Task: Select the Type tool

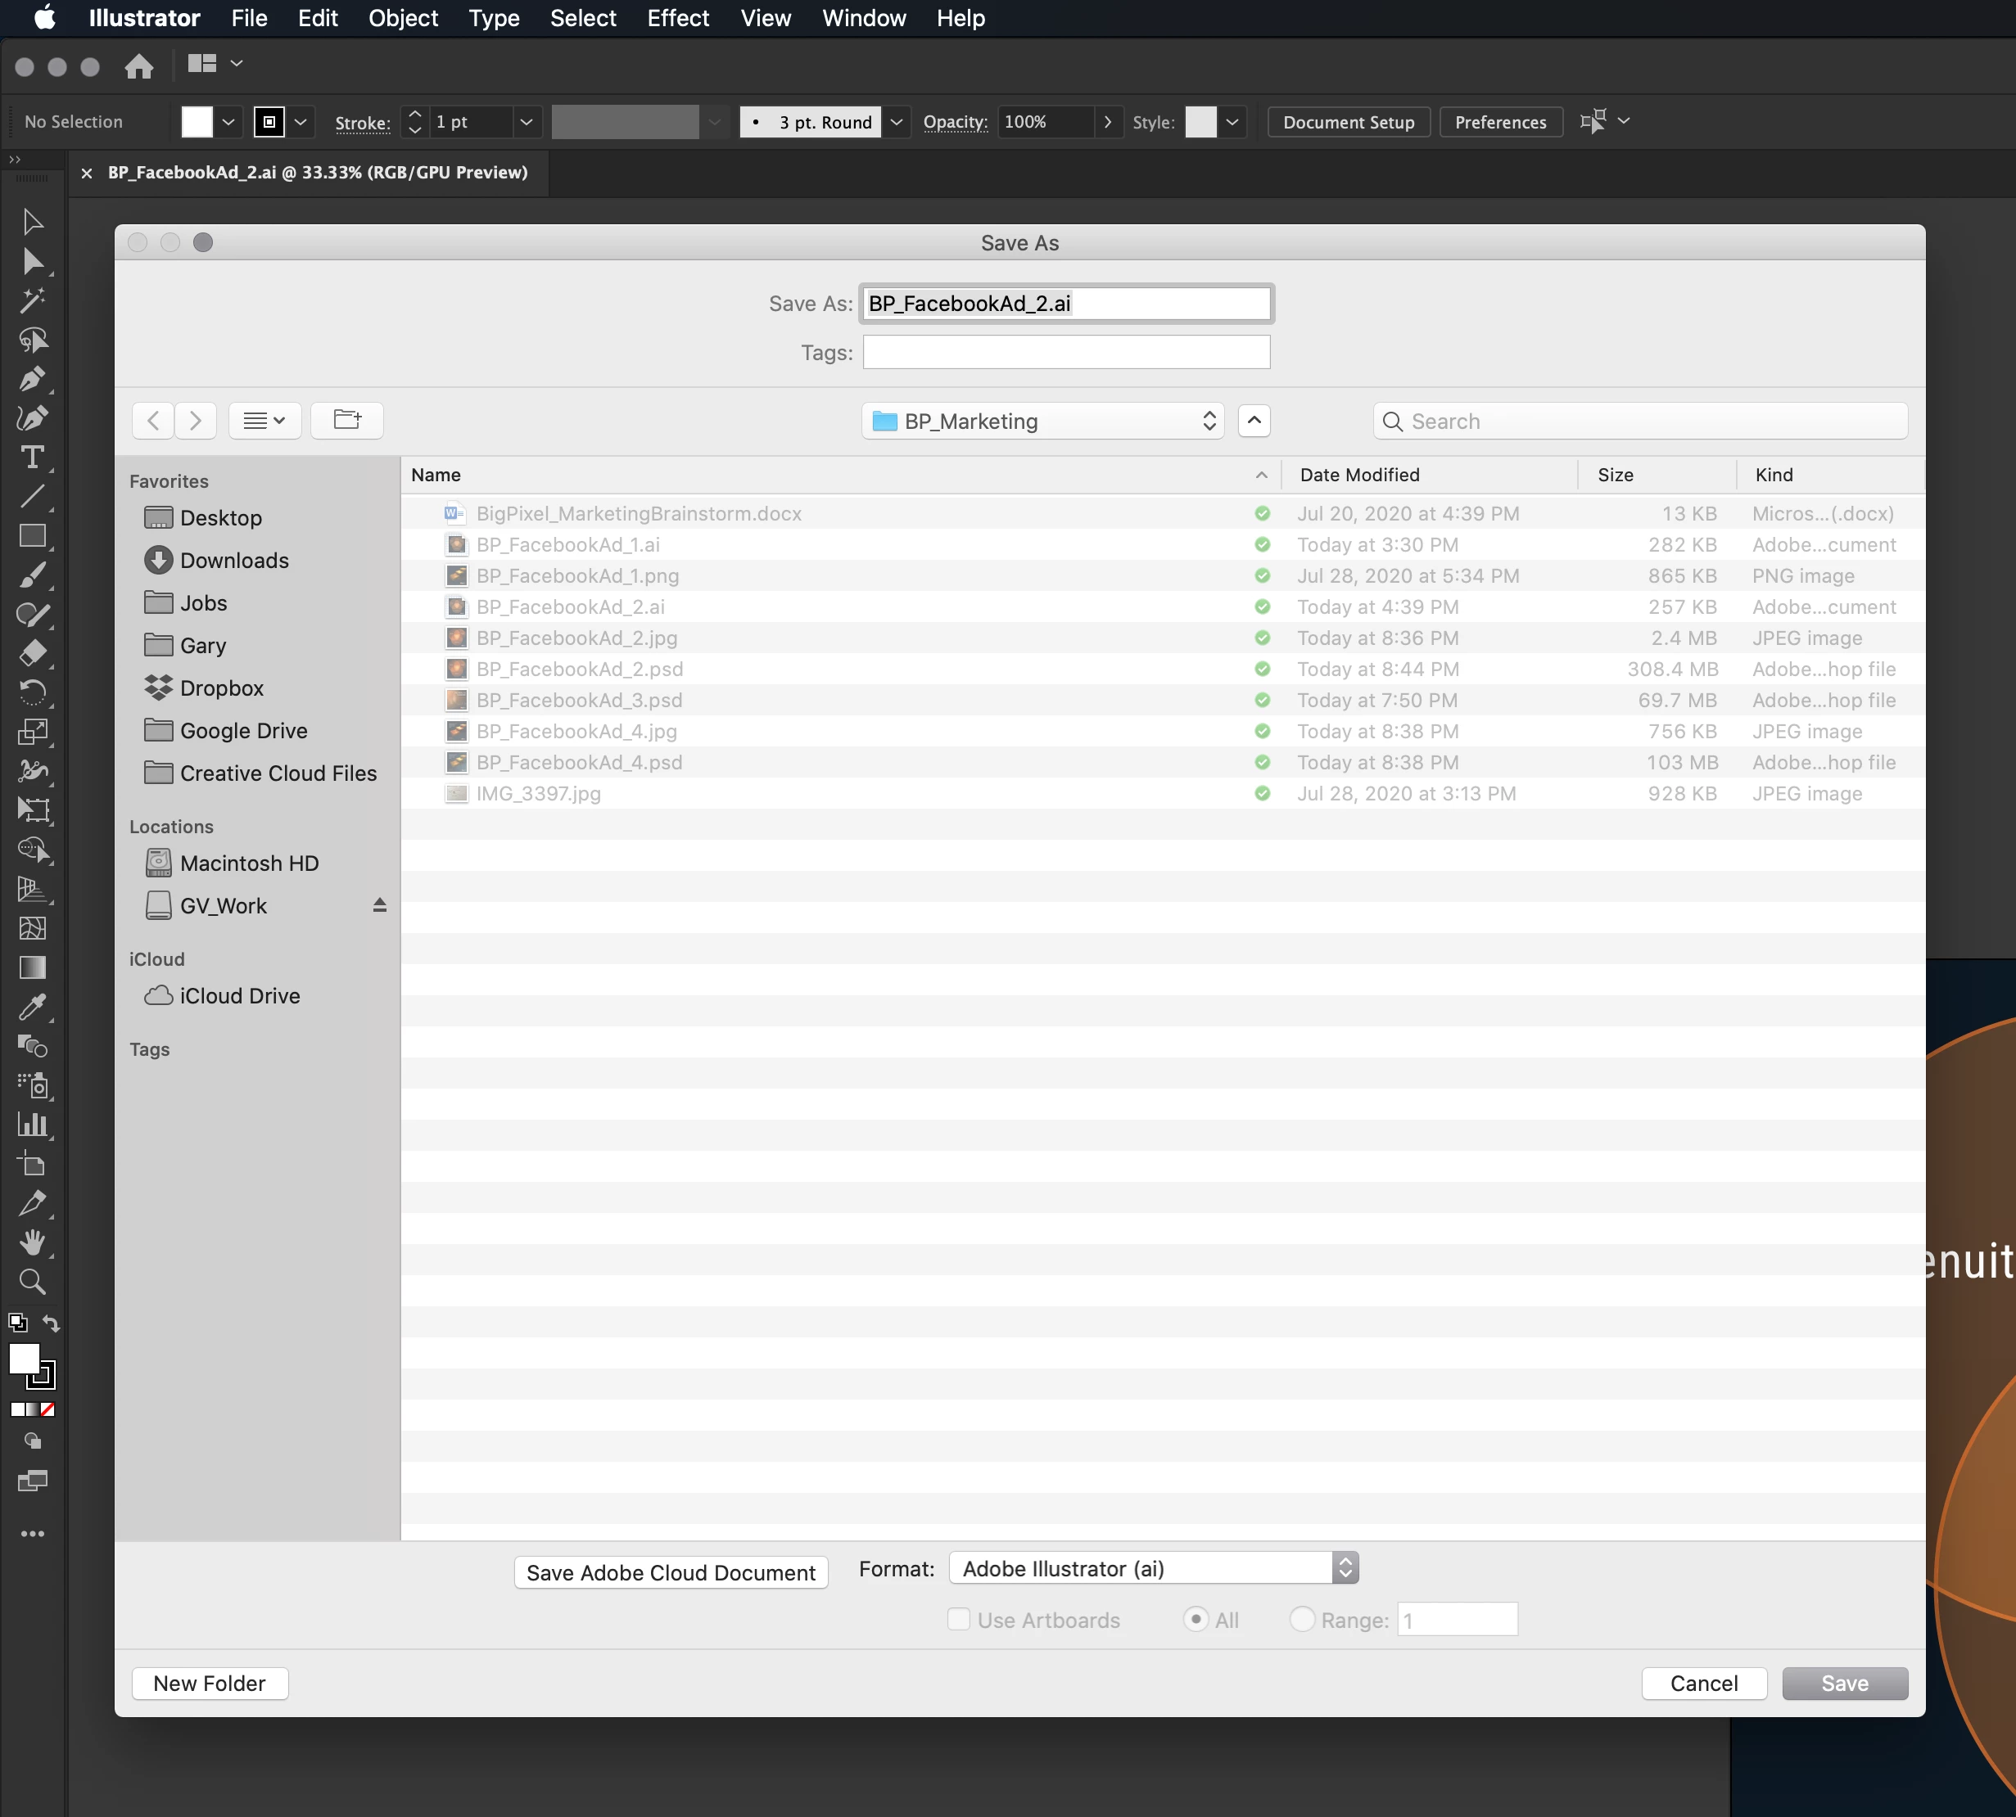Action: click(32, 458)
